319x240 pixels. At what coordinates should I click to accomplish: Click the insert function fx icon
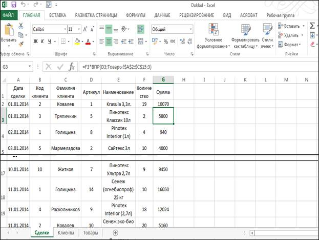tap(72, 67)
